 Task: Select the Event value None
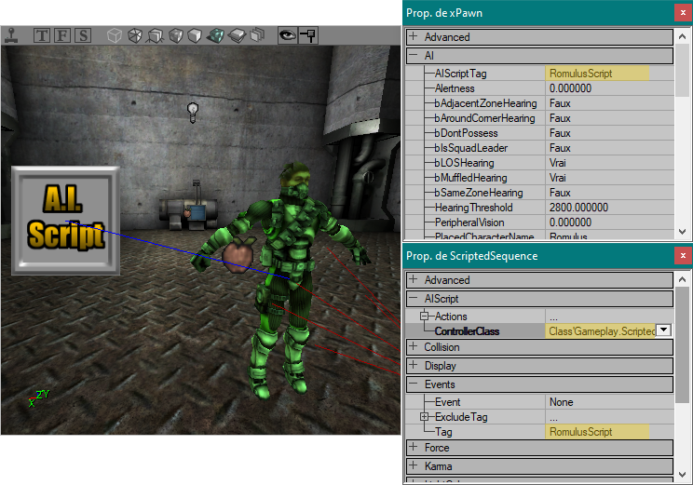562,402
